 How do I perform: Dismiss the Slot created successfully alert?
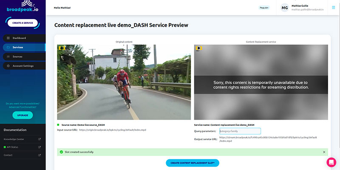click(x=324, y=152)
